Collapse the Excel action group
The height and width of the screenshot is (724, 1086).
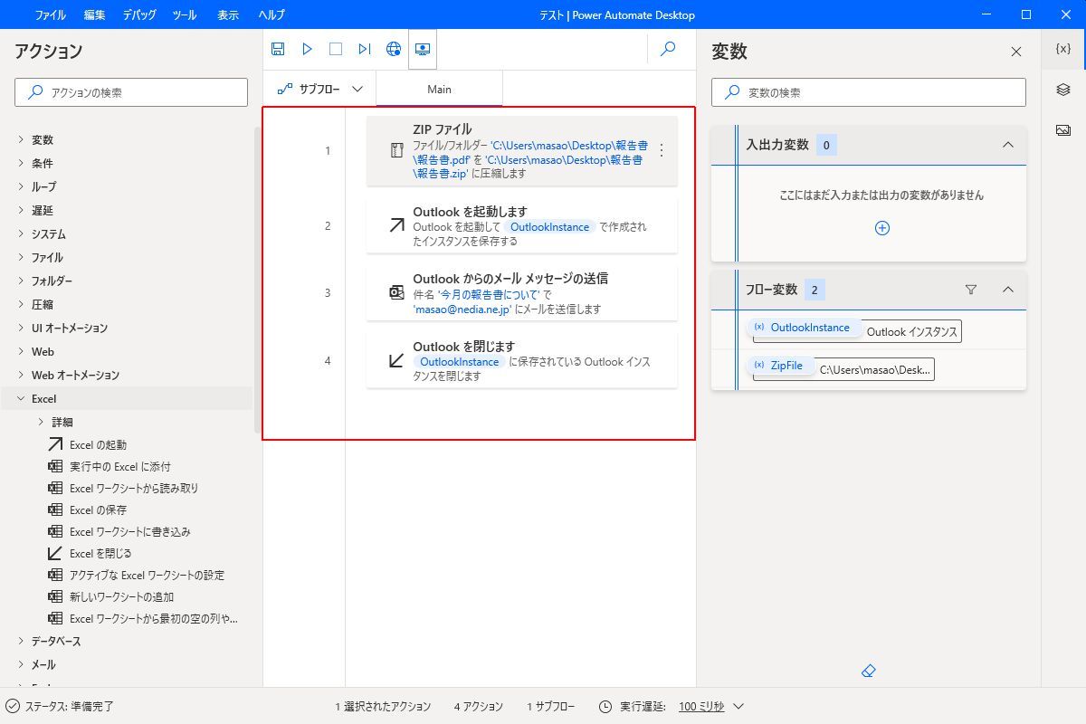pos(21,398)
